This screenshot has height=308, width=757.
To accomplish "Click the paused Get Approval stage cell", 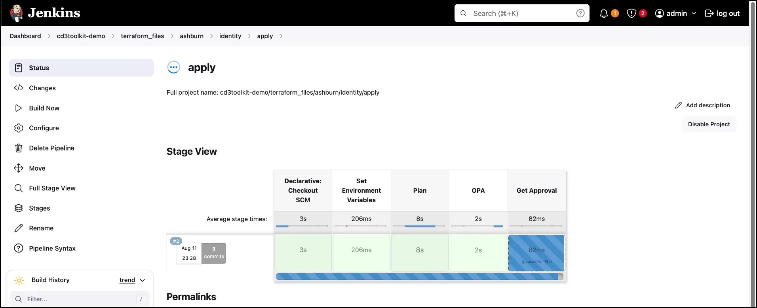I will click(x=536, y=253).
